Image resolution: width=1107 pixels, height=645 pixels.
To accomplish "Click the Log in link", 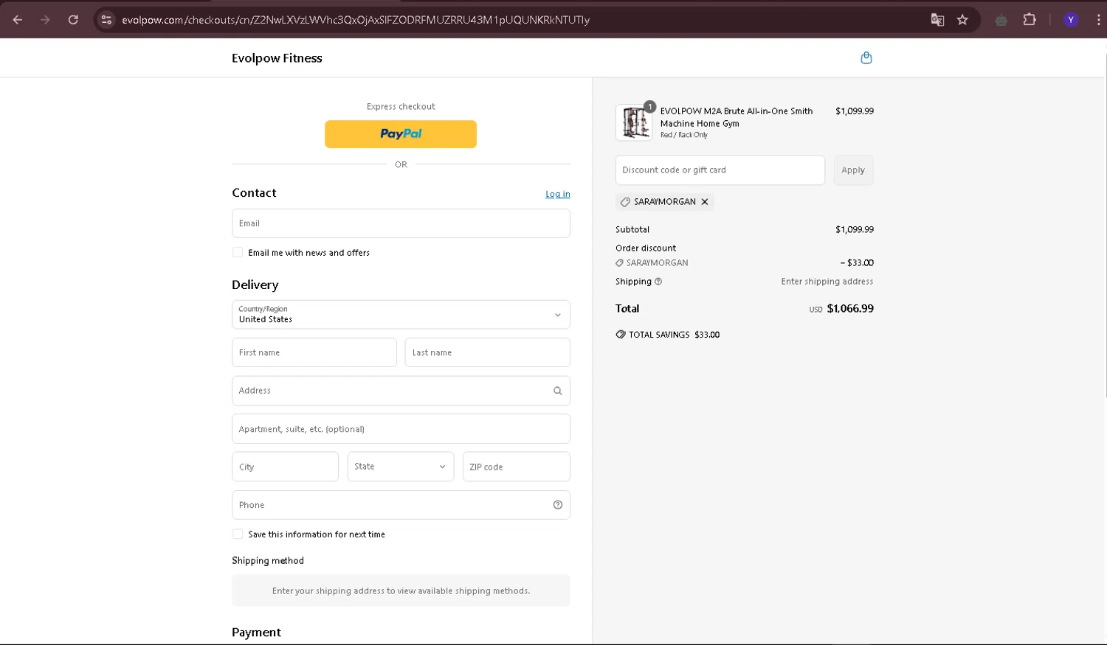I will click(558, 194).
